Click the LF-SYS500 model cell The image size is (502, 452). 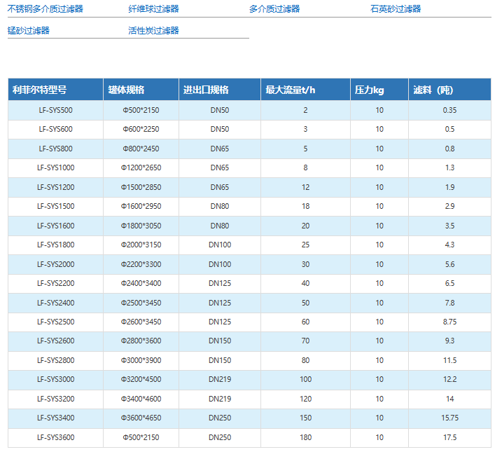point(55,110)
